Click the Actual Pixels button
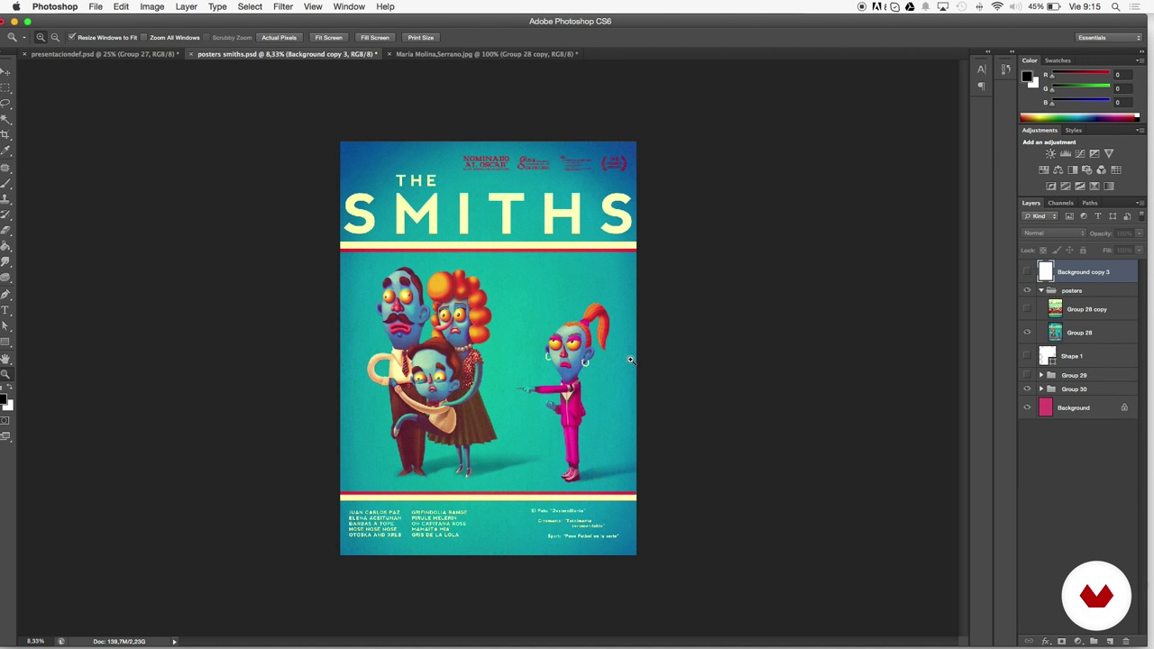The height and width of the screenshot is (649, 1154). [279, 38]
